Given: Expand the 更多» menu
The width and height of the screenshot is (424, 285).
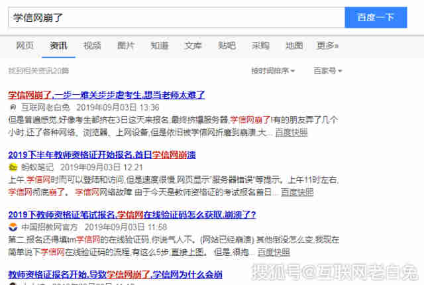Looking at the screenshot, I should click(x=327, y=46).
